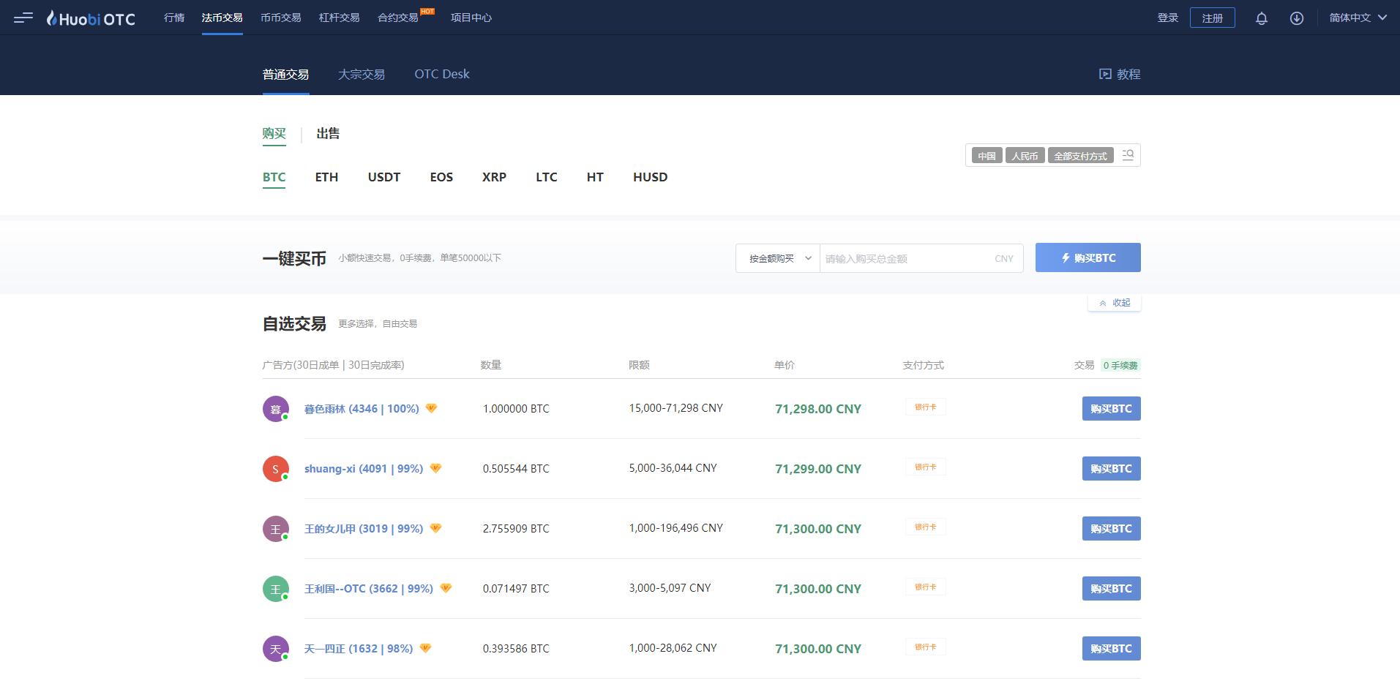Collapse the section with 收起
This screenshot has width=1400, height=681.
[x=1114, y=303]
